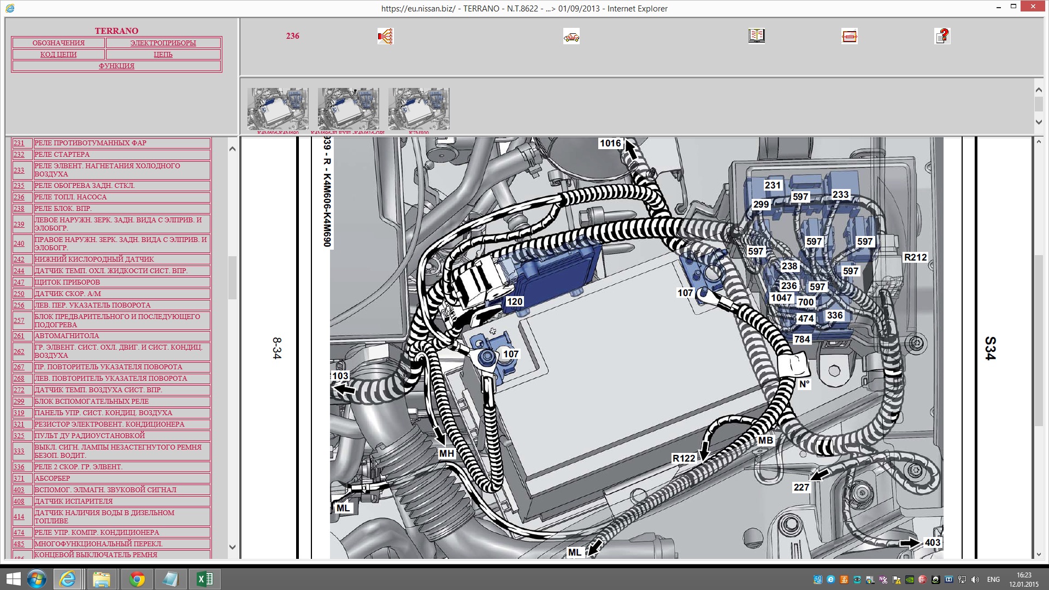The height and width of the screenshot is (590, 1049).
Task: Click the 103 label on left edge
Action: [x=340, y=376]
